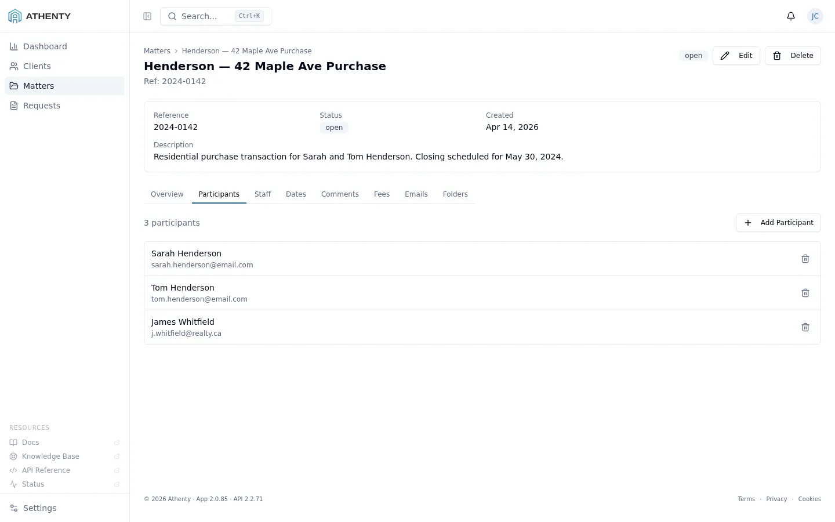This screenshot has height=522, width=835.
Task: Collapse the sidebar with the panel toggle icon
Action: (x=147, y=16)
